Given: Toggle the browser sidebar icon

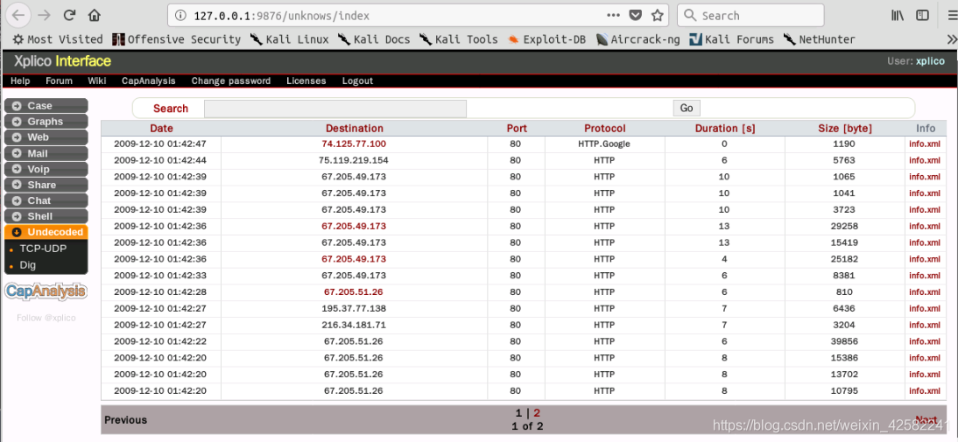Looking at the screenshot, I should [922, 16].
